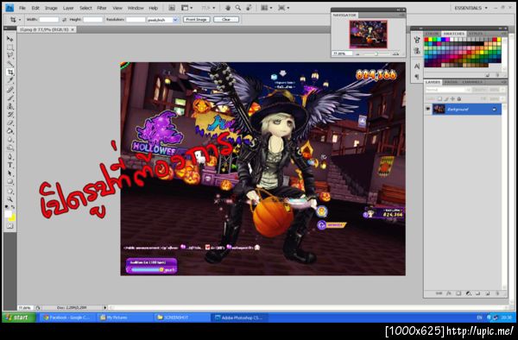This screenshot has height=340, width=518.
Task: Select the Rectangular Marquee tool
Action: [x=9, y=47]
